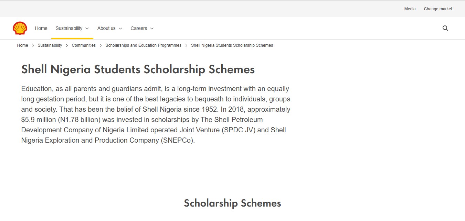Expand the Sustainability menu chevron
Screen dimensions: 465x221
pos(87,29)
